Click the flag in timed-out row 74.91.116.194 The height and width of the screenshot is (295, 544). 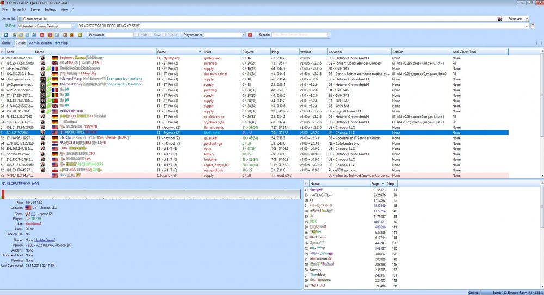[x=54, y=175]
